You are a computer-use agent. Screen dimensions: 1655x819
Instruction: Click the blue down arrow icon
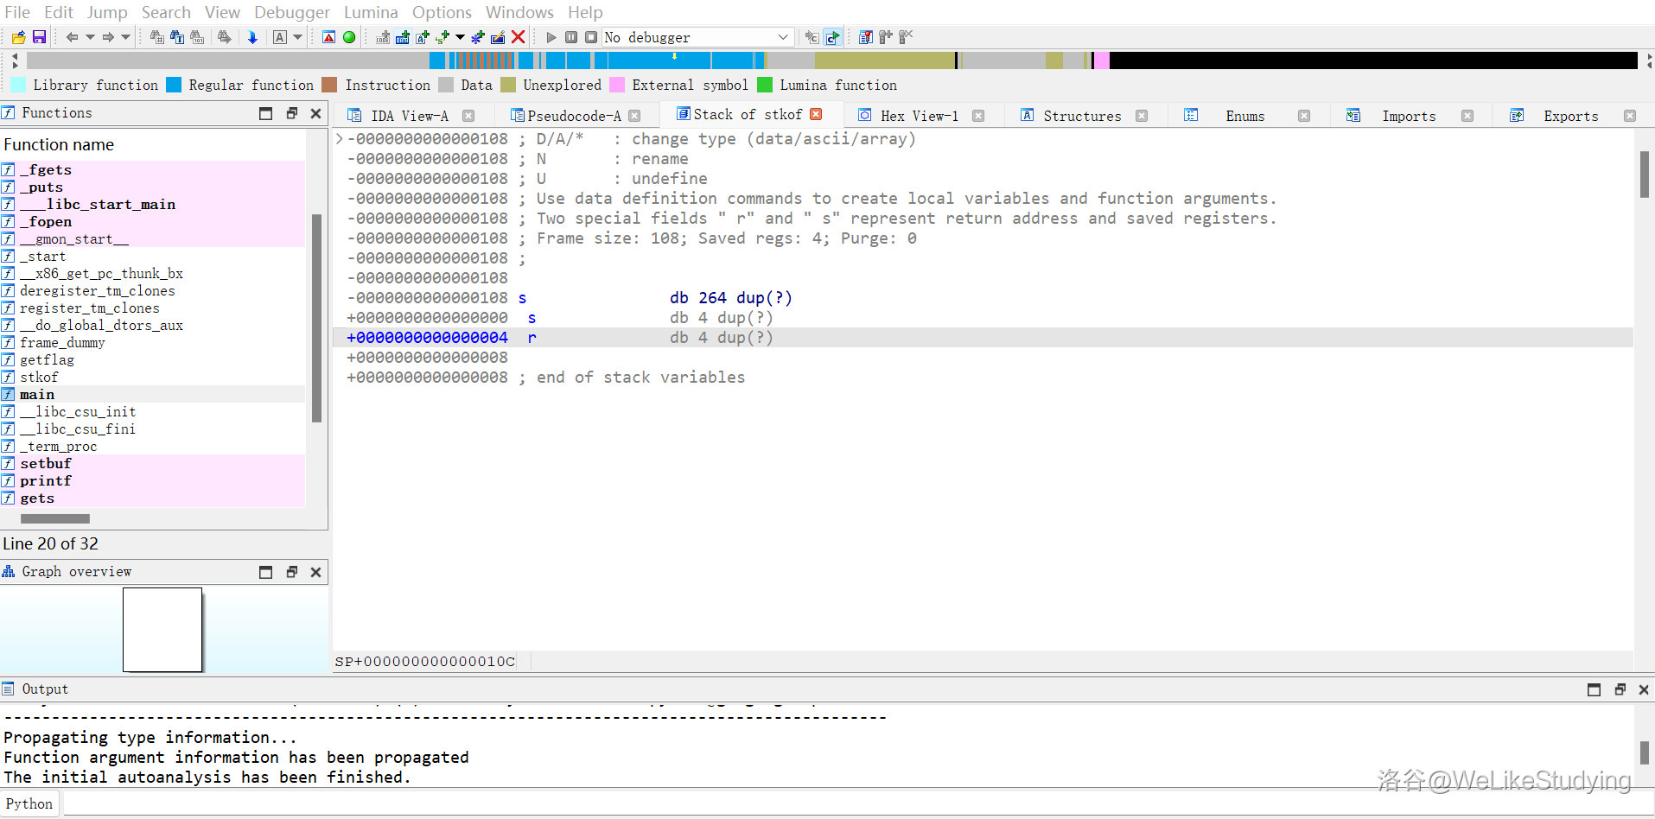click(252, 37)
